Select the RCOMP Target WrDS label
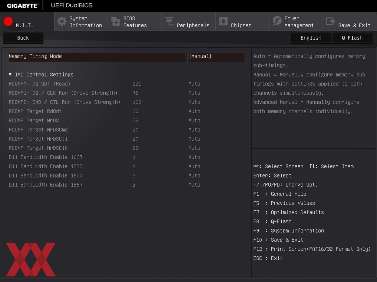377x282 pixels. [x=34, y=121]
